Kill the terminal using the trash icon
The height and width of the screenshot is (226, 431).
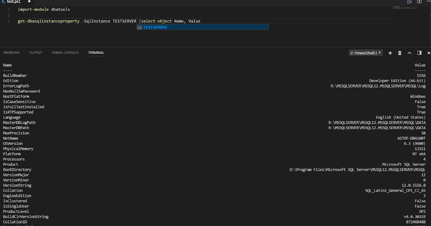pos(400,53)
